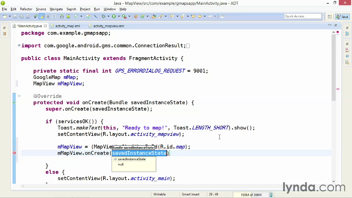Open the Refactor menu

click(26, 9)
